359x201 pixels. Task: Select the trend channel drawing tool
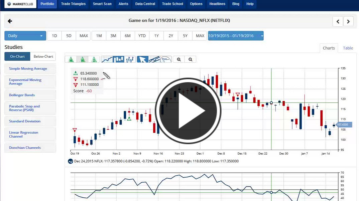click(154, 59)
